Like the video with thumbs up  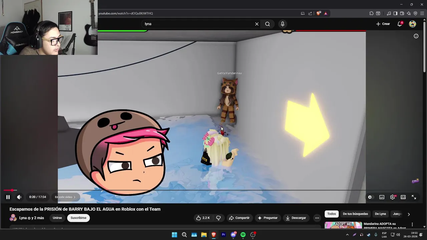point(203,218)
